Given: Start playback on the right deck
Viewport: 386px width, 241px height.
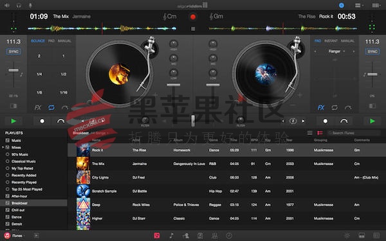Looking at the screenshot, I should (372, 121).
